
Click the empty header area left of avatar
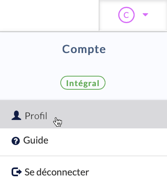pos(49,15)
